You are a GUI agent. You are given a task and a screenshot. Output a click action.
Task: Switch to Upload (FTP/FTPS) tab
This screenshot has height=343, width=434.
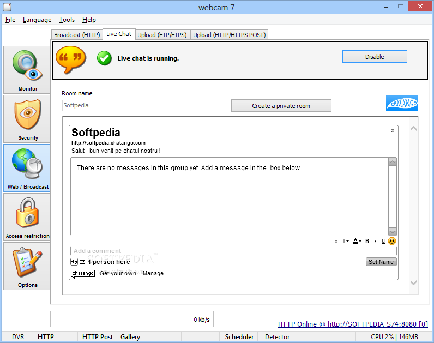(162, 35)
